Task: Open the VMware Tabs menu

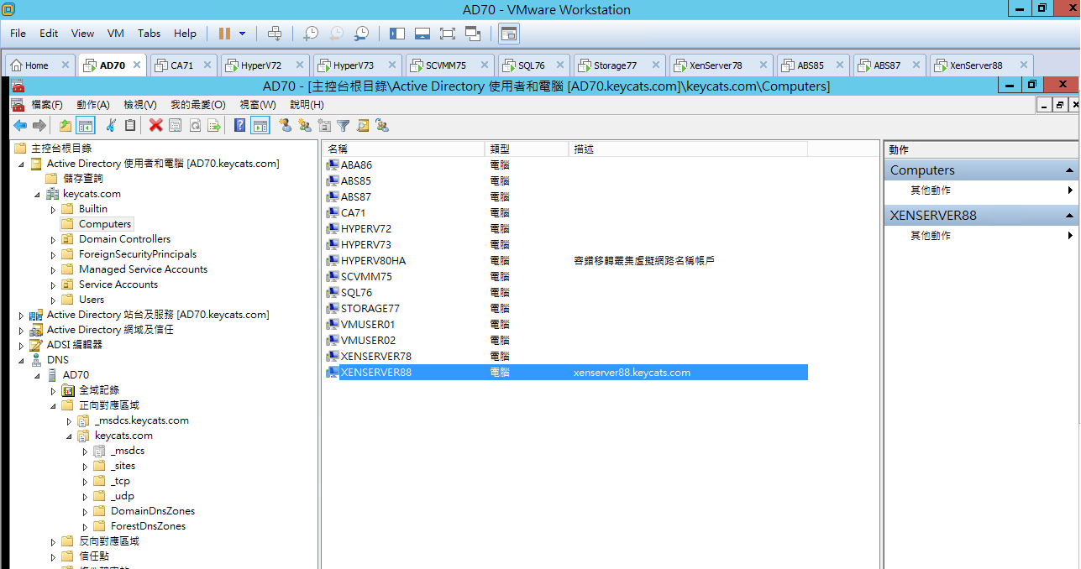Action: coord(149,34)
